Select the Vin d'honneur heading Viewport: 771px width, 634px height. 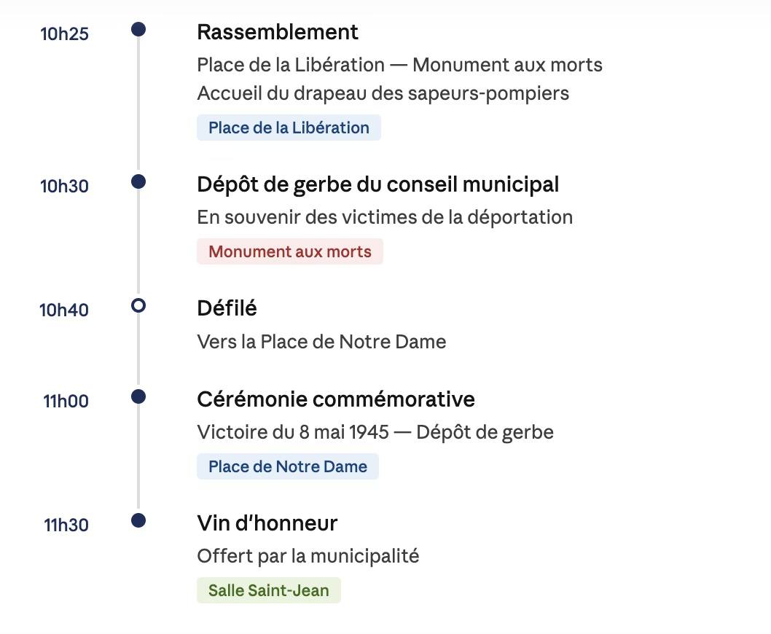(x=267, y=523)
